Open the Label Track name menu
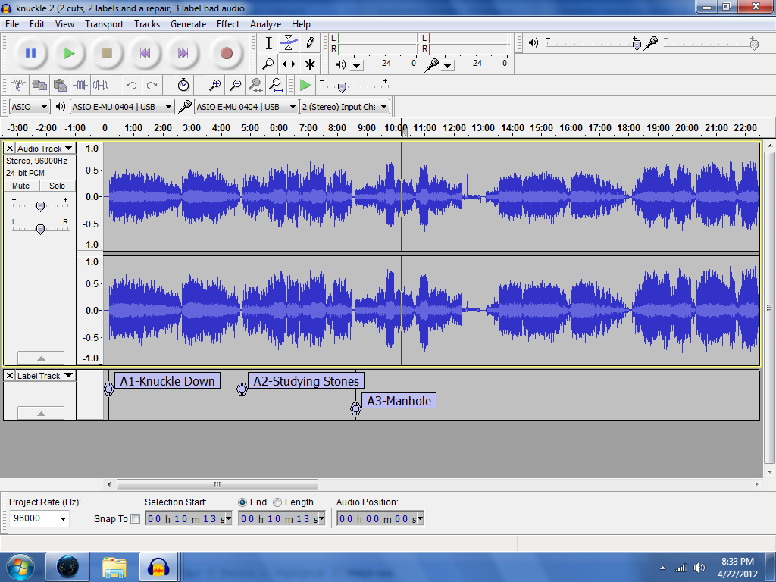Screen dimensions: 776x582 [45, 376]
